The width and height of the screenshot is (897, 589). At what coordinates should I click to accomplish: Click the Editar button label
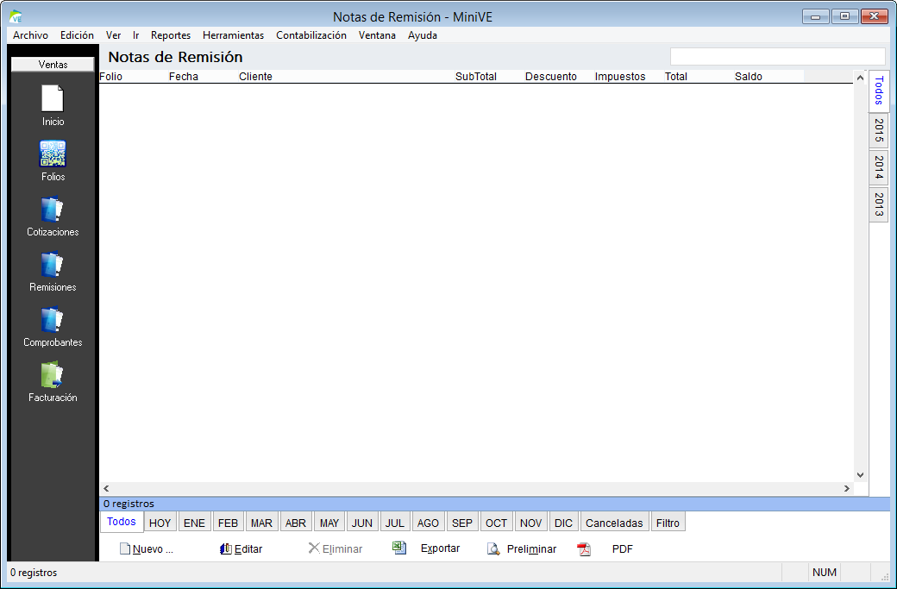248,549
